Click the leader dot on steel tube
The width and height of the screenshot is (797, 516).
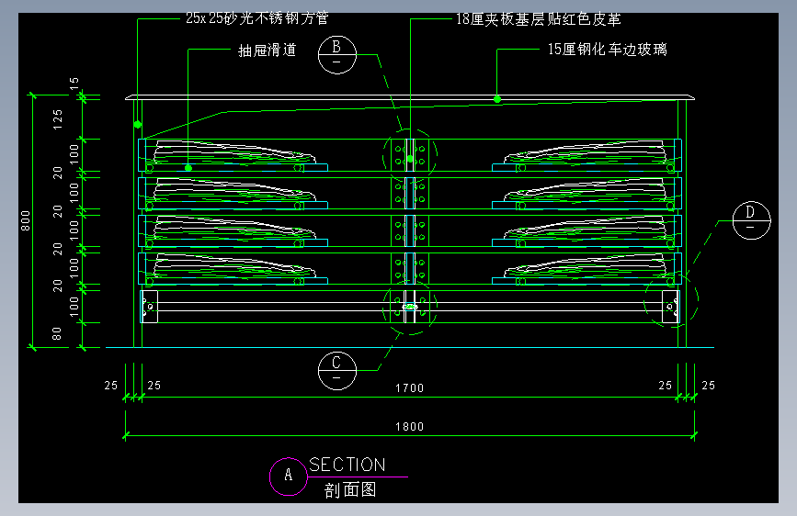[x=138, y=125]
